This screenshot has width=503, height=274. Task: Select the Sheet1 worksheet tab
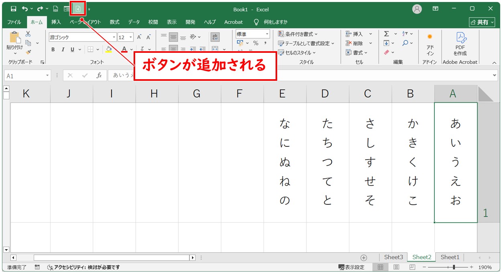click(x=450, y=257)
